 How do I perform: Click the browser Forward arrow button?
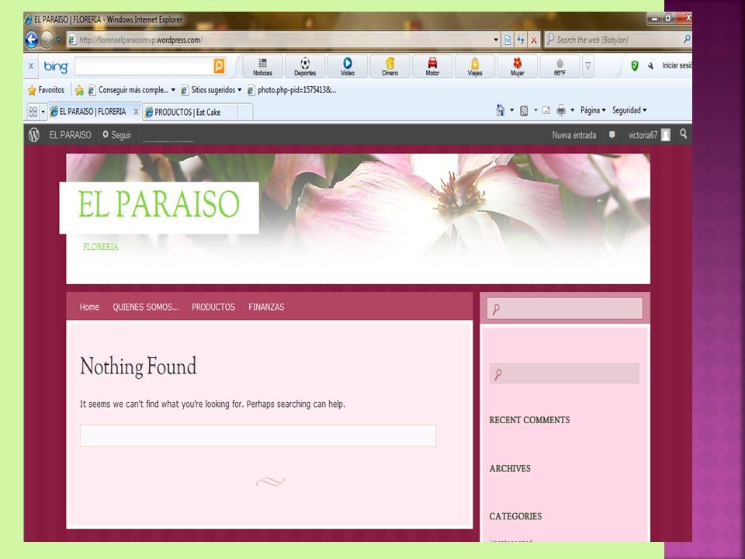(x=47, y=40)
